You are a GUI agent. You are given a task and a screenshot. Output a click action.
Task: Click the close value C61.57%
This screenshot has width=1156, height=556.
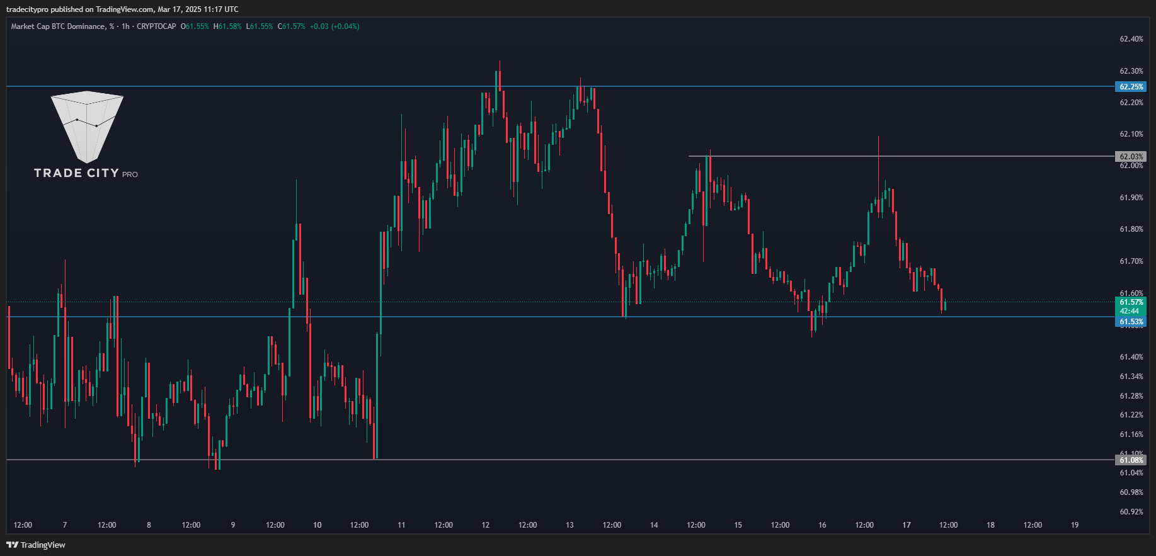(291, 26)
